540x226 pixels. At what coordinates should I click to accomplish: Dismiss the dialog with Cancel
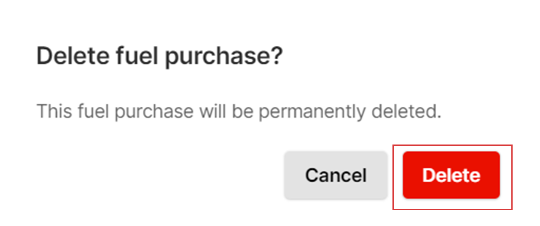pos(336,175)
